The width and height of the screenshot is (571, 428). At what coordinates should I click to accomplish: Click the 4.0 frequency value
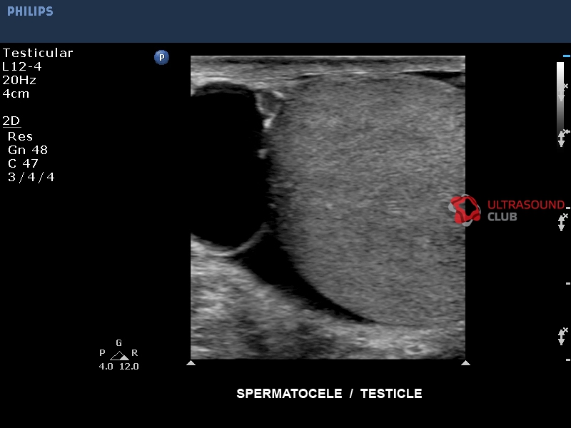point(106,367)
